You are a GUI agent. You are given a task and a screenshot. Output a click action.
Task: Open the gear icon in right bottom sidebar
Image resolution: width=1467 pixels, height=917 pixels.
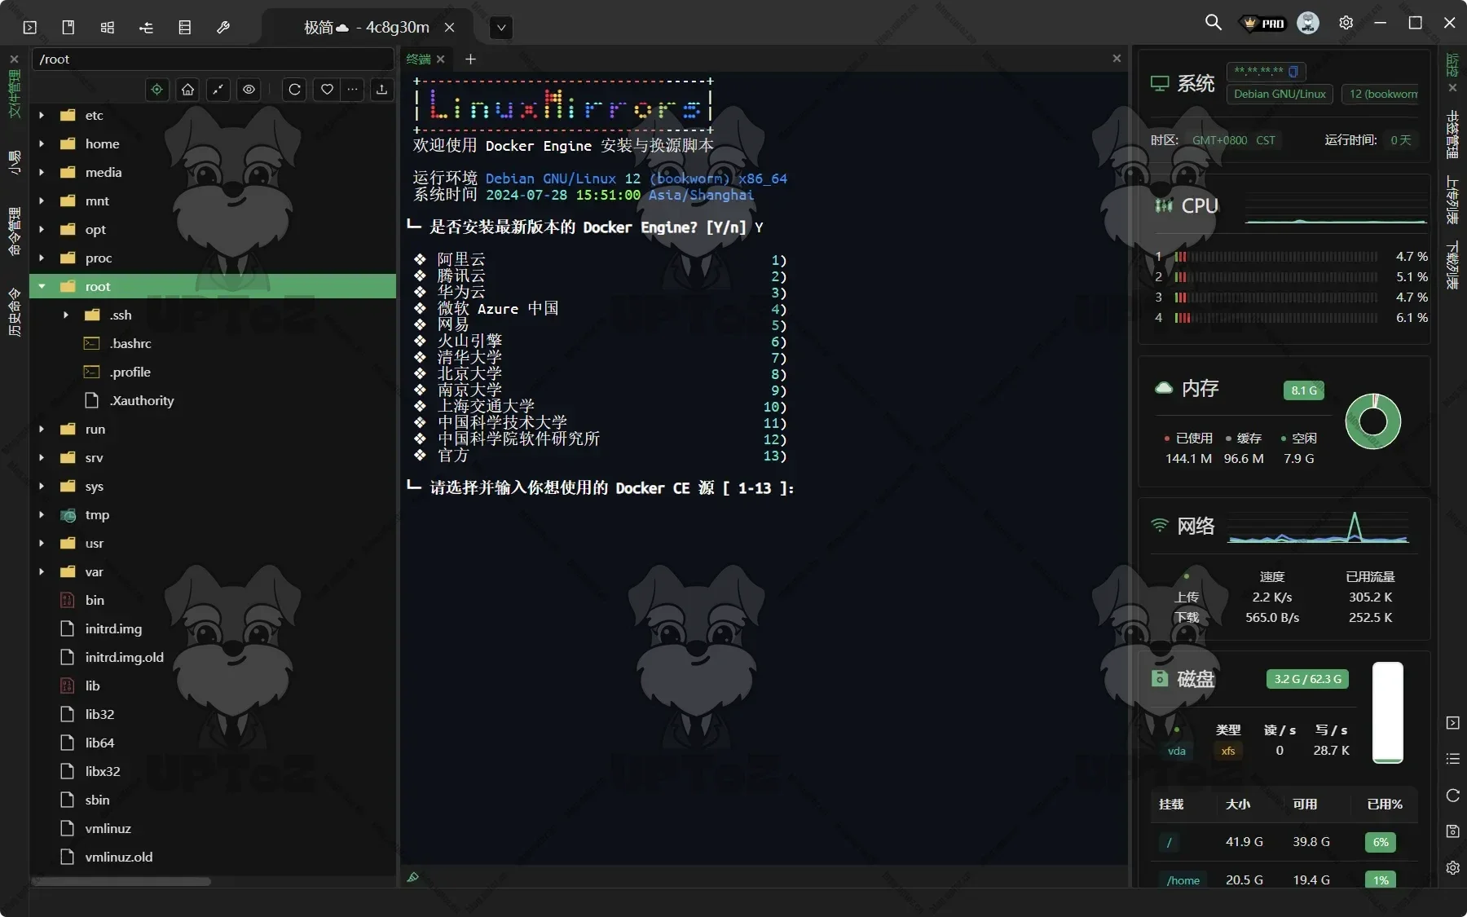pos(1452,868)
